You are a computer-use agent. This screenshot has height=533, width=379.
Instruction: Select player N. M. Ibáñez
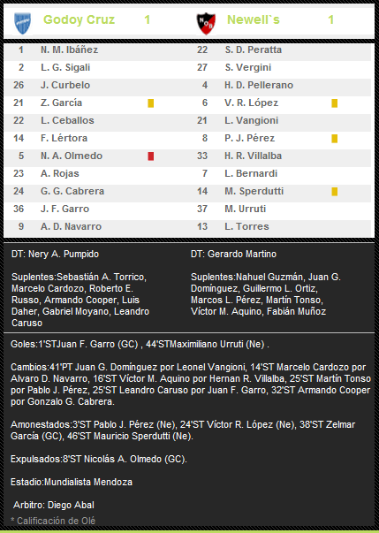(x=69, y=49)
